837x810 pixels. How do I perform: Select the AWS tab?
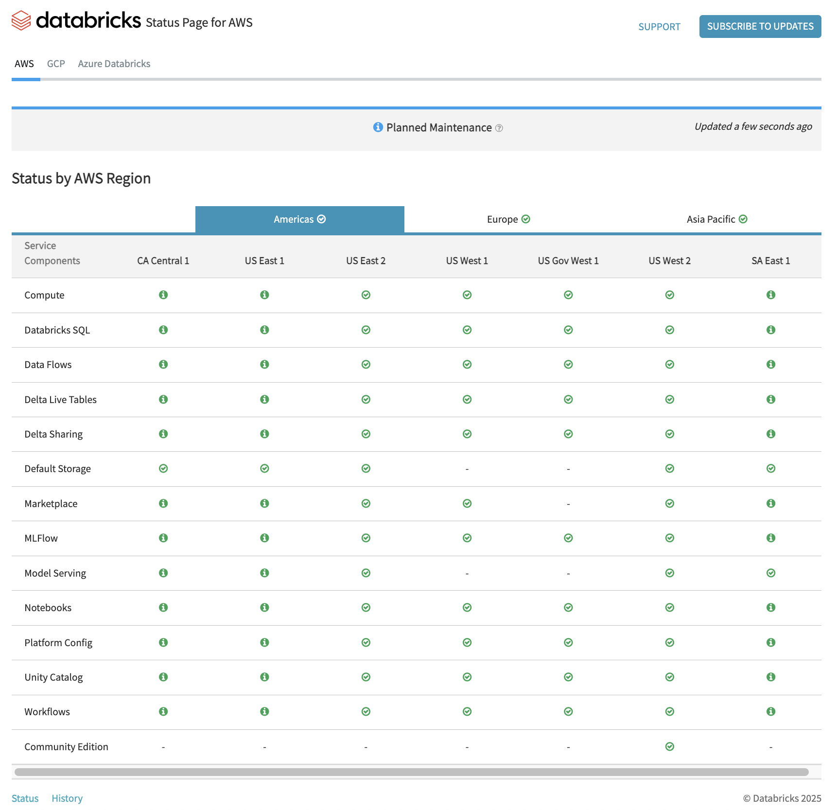24,64
